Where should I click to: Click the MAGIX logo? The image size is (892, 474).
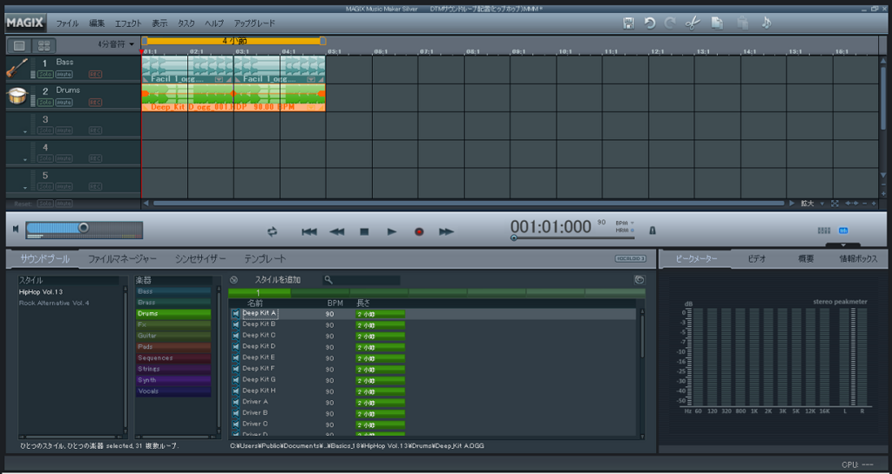point(26,23)
